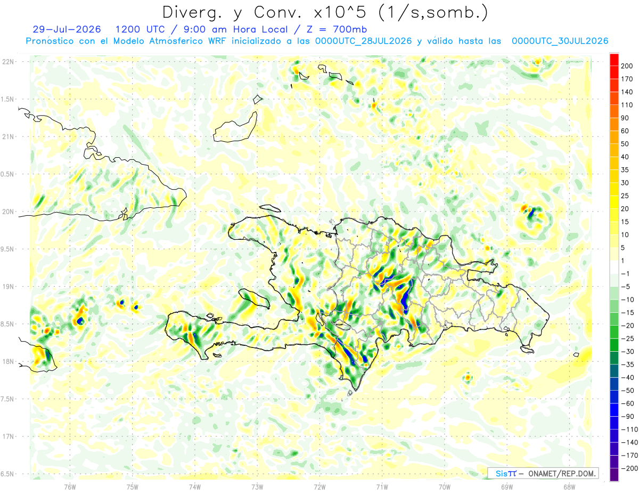The width and height of the screenshot is (639, 494).
Task: Click the '-140' color scale value
Action: pyautogui.click(x=628, y=442)
